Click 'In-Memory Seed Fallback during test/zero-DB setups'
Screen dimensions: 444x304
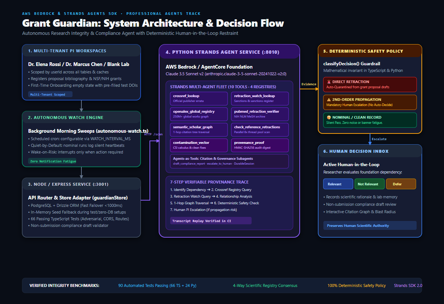coord(76,212)
